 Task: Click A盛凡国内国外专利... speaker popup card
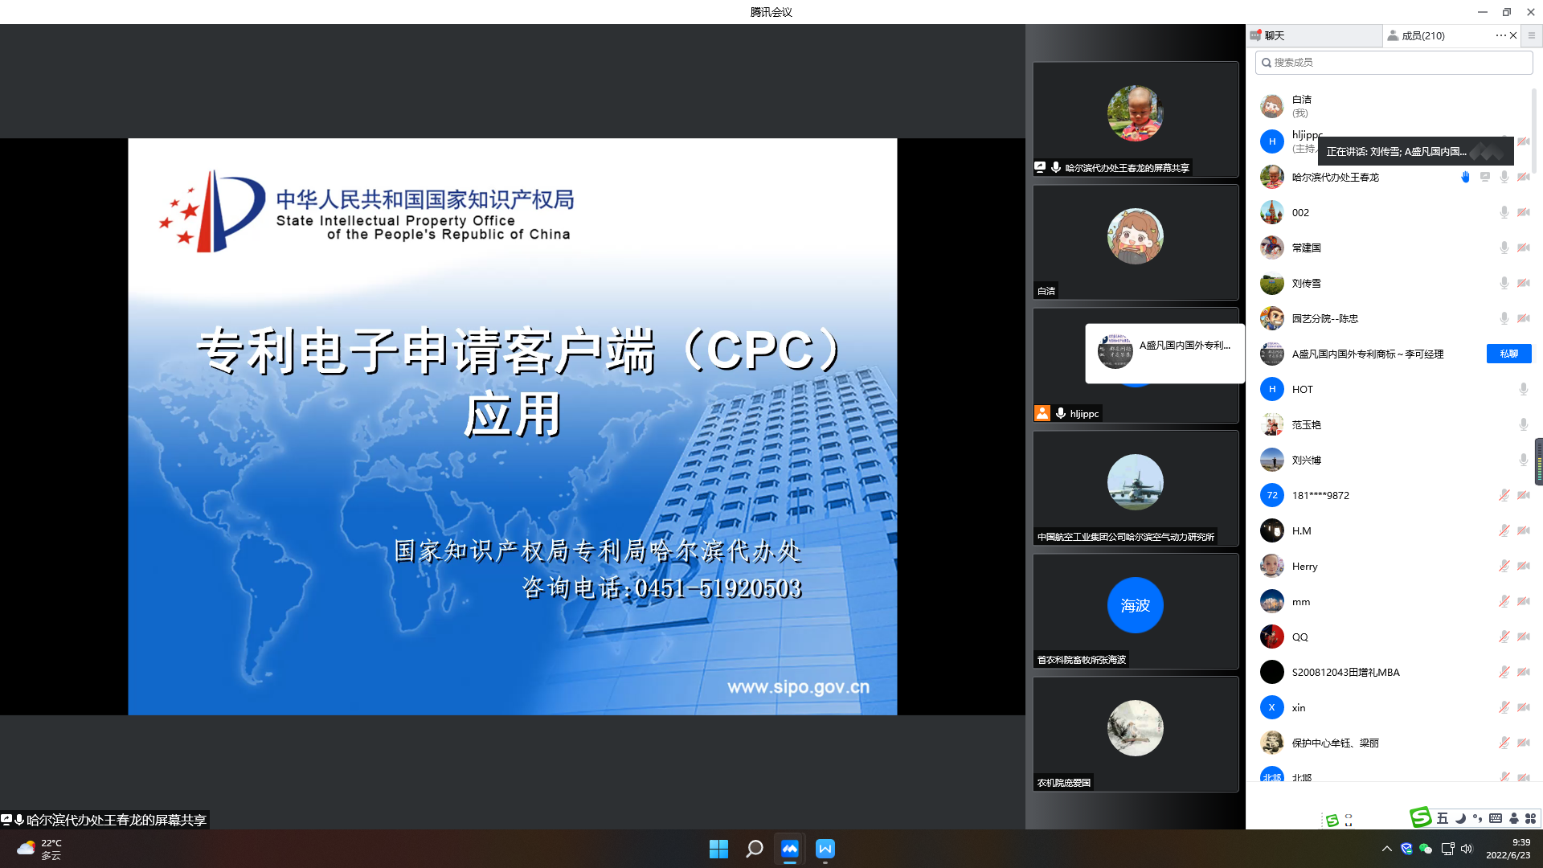(1164, 354)
